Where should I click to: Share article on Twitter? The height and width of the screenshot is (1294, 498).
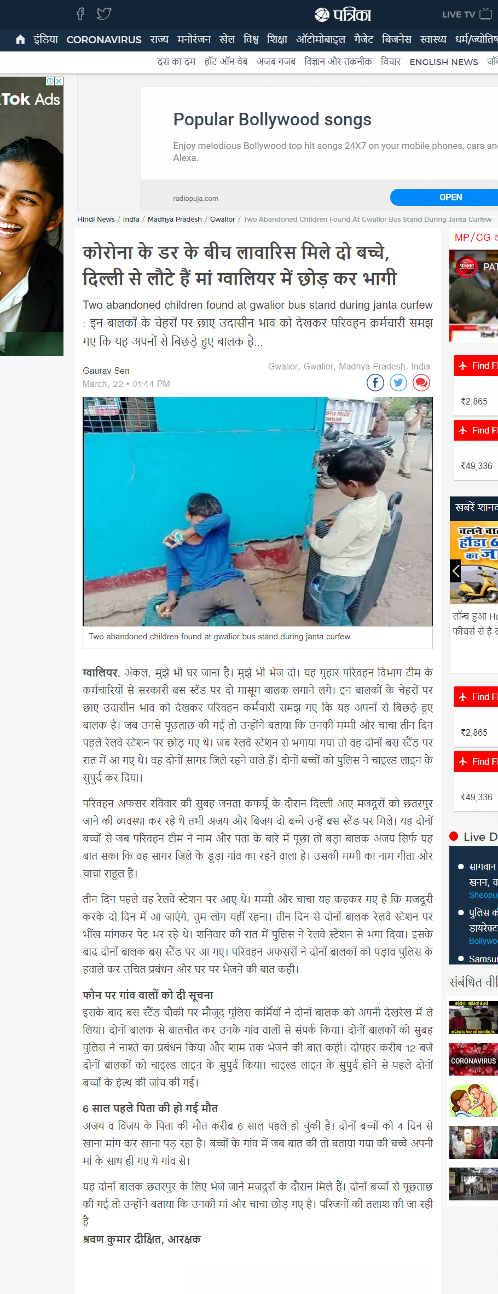pyautogui.click(x=398, y=383)
